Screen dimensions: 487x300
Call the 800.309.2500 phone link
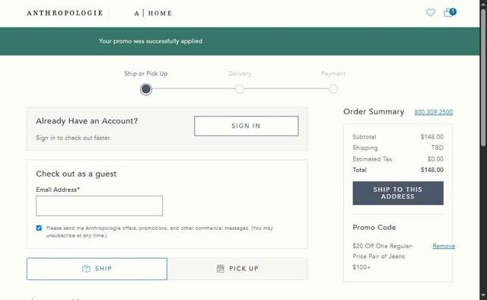click(433, 112)
